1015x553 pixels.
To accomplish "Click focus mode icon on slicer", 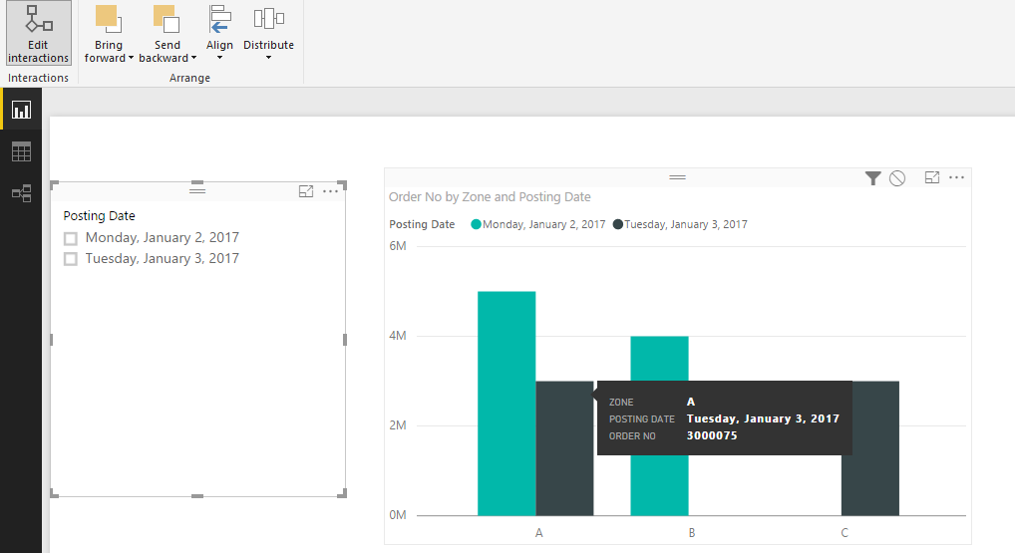I will tap(306, 190).
